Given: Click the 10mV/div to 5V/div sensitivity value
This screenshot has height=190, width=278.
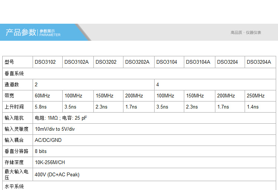Looking at the screenshot, I should pos(55,129).
